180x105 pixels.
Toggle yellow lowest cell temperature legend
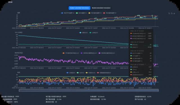(x=95, y=13)
